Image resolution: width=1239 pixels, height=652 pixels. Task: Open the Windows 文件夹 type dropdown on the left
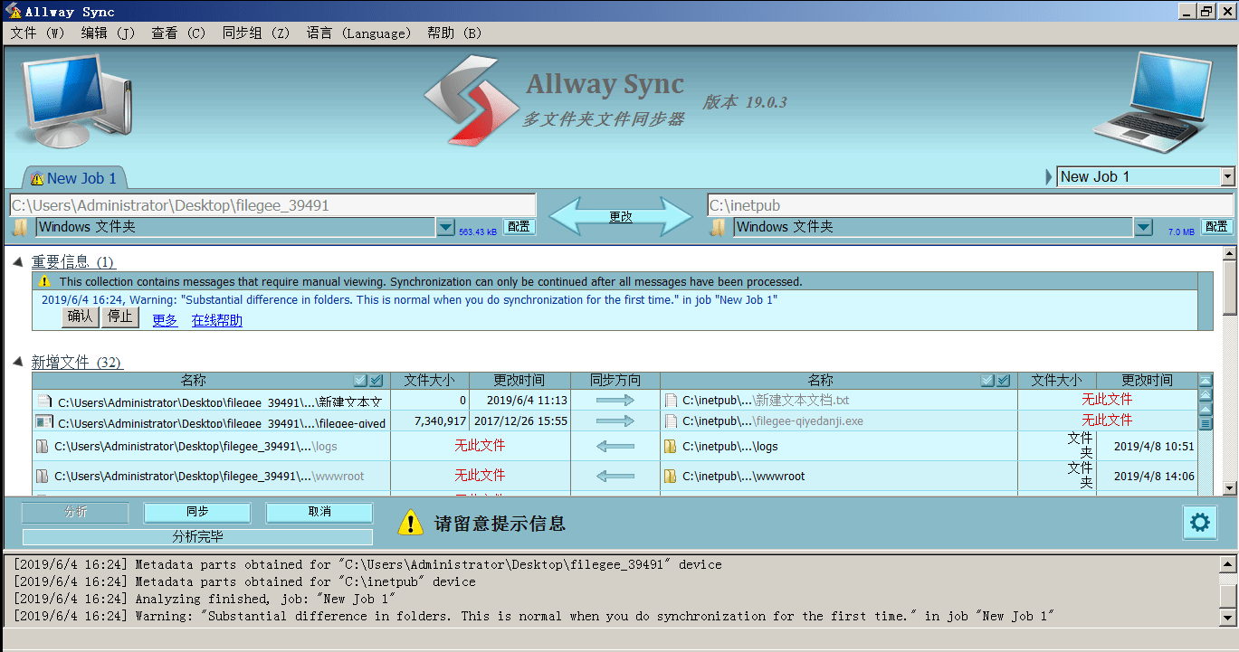447,226
